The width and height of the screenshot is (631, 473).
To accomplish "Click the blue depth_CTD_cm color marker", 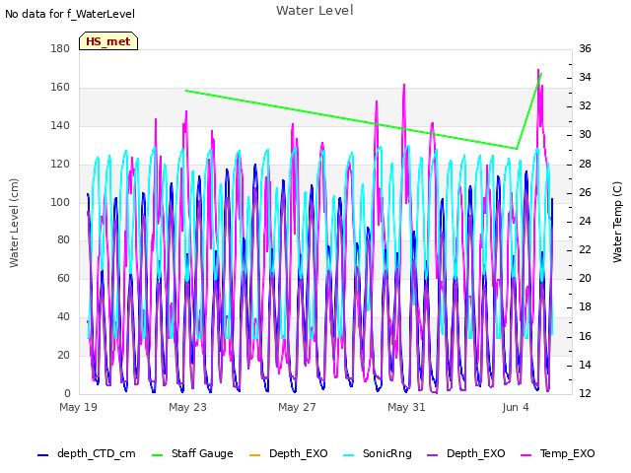I will point(42,455).
